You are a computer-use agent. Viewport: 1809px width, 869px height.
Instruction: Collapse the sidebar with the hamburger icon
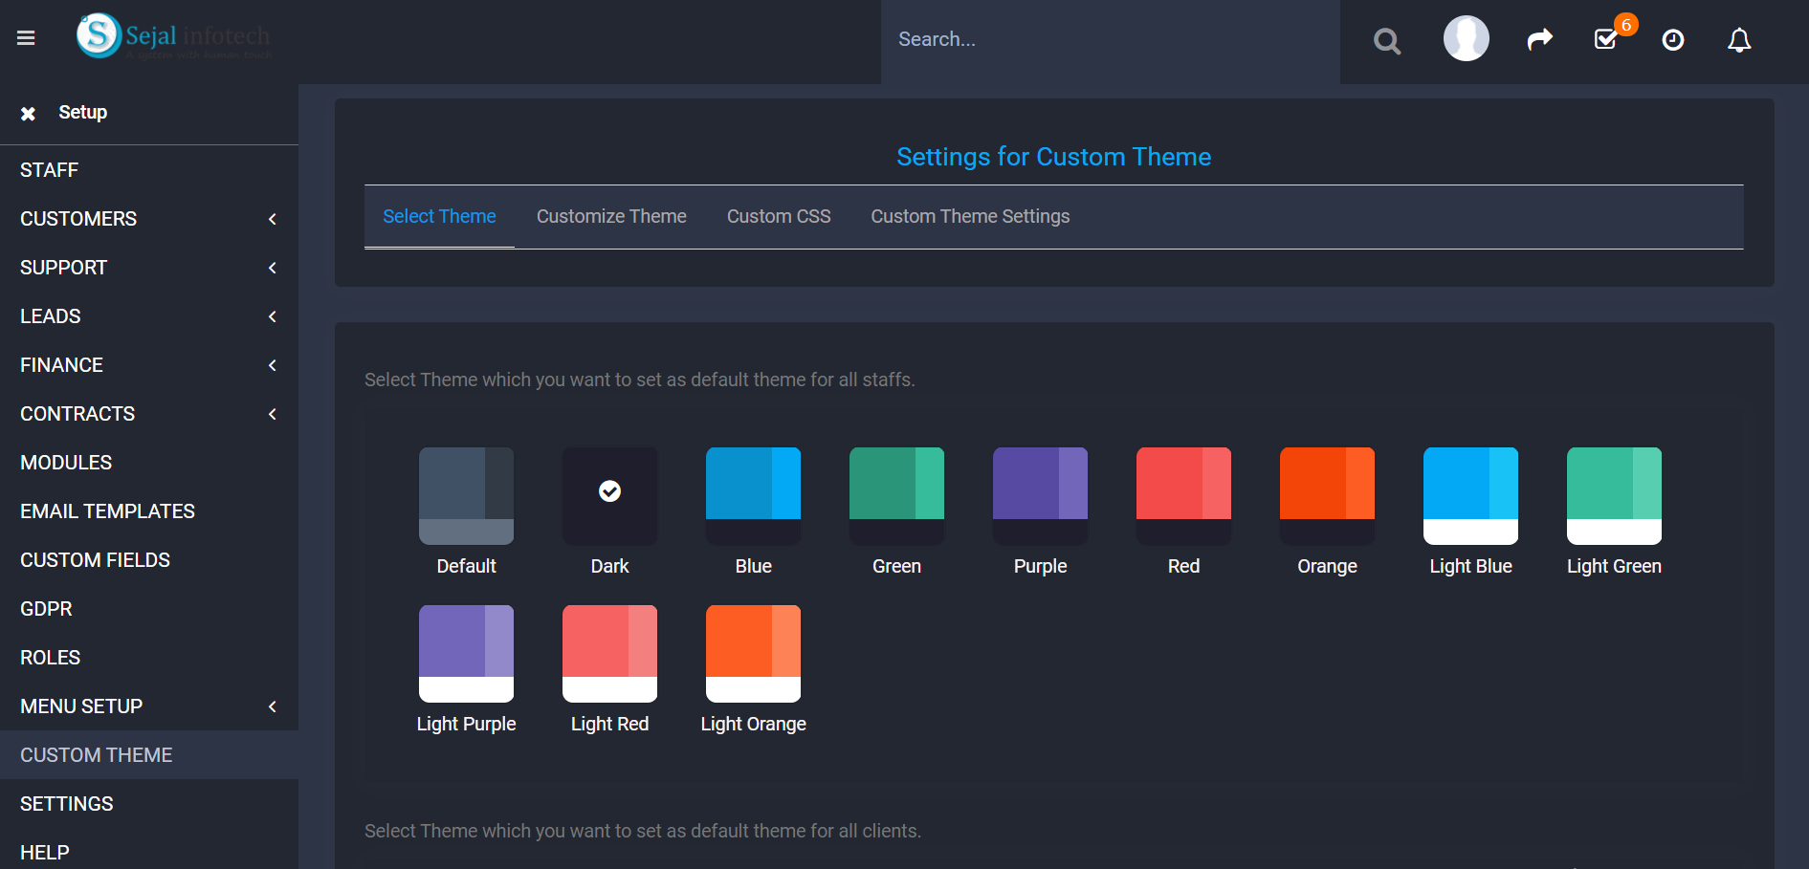(x=26, y=37)
